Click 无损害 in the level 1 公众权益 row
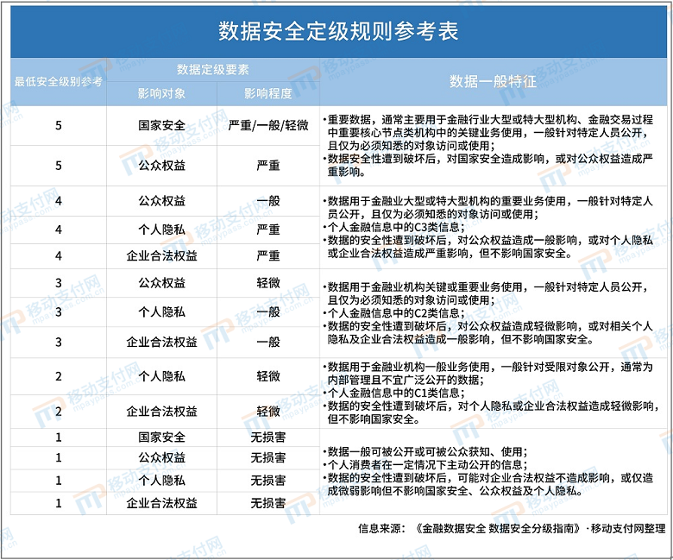 click(268, 457)
